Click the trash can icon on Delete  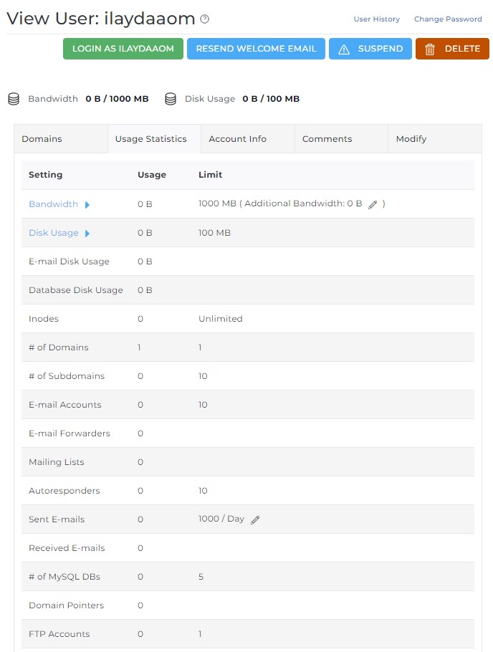430,49
